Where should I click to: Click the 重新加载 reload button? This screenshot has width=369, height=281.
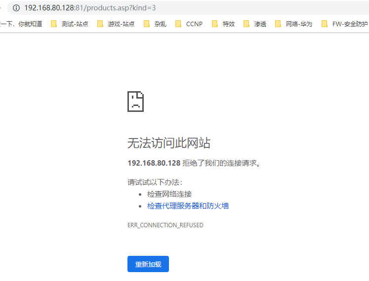pos(148,264)
